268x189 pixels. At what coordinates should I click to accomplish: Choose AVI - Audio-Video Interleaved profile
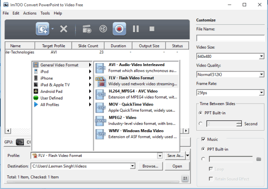point(136,68)
